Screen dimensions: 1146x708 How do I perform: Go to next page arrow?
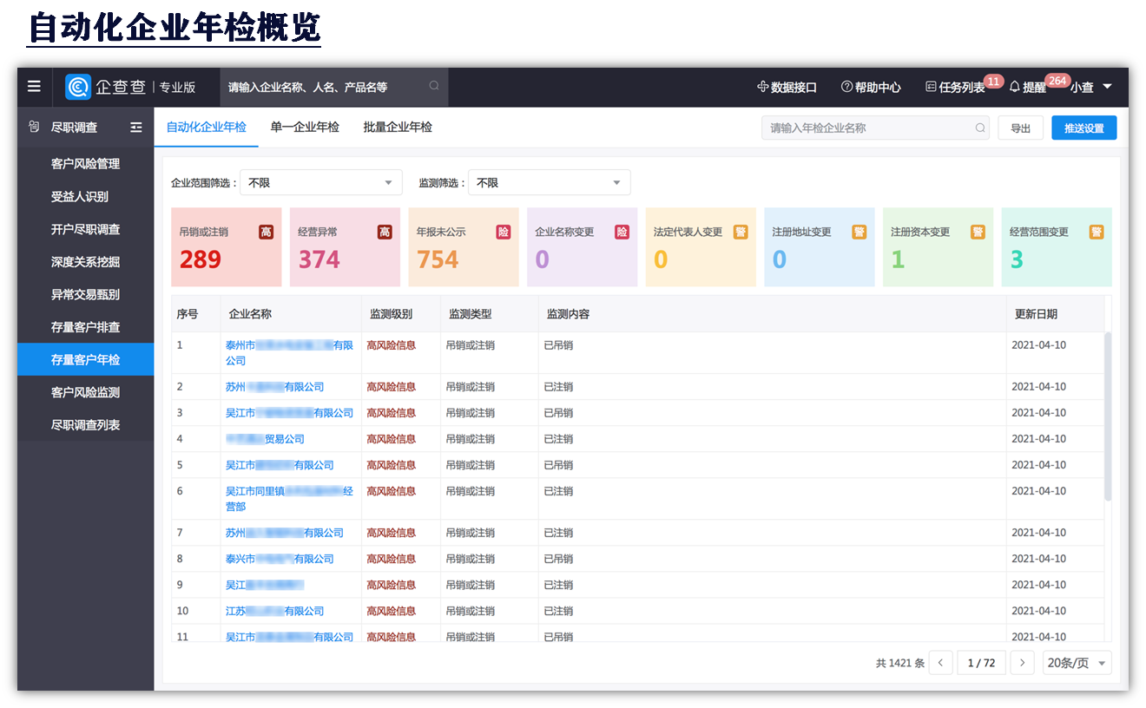[x=1023, y=663]
